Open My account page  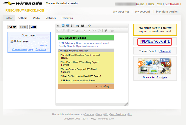pos(143,12)
